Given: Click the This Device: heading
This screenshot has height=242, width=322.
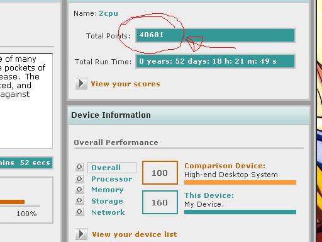Looking at the screenshot, I should 209,195.
